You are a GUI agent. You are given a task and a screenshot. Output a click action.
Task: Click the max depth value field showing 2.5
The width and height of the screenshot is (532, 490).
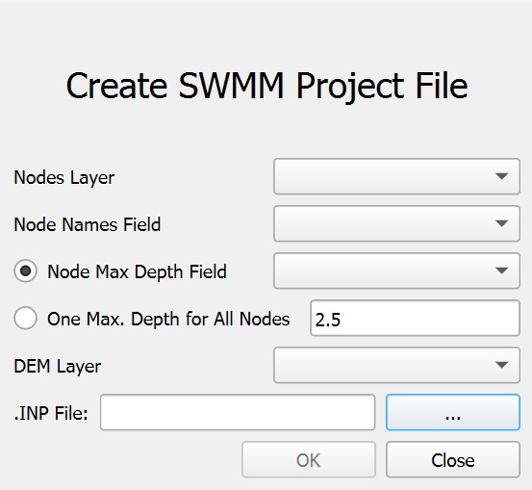(415, 319)
